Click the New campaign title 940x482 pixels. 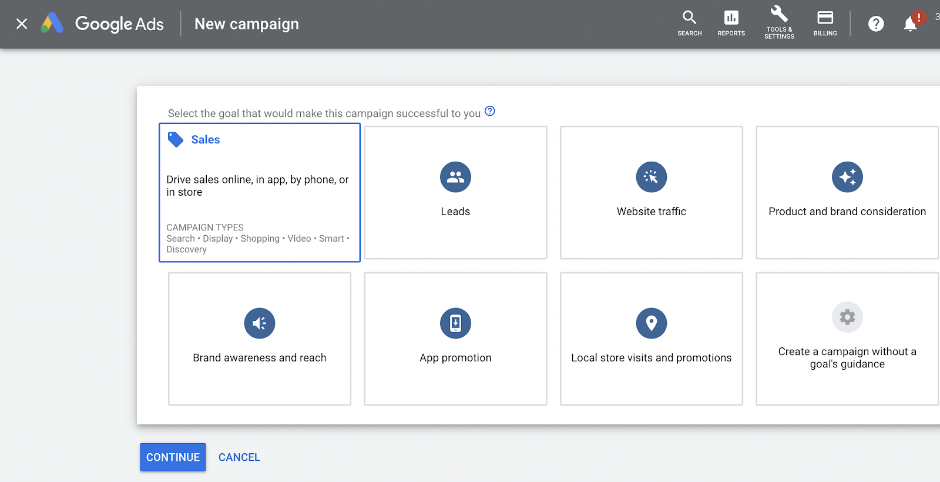247,24
